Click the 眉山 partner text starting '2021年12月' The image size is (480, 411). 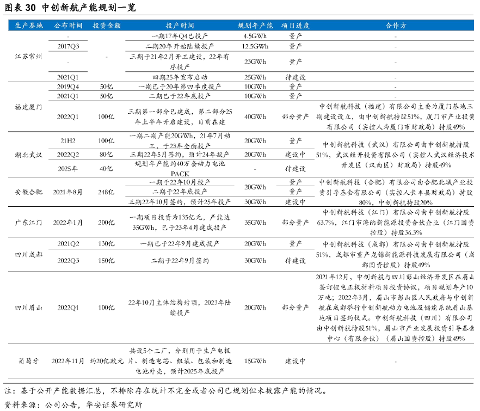[396, 308]
